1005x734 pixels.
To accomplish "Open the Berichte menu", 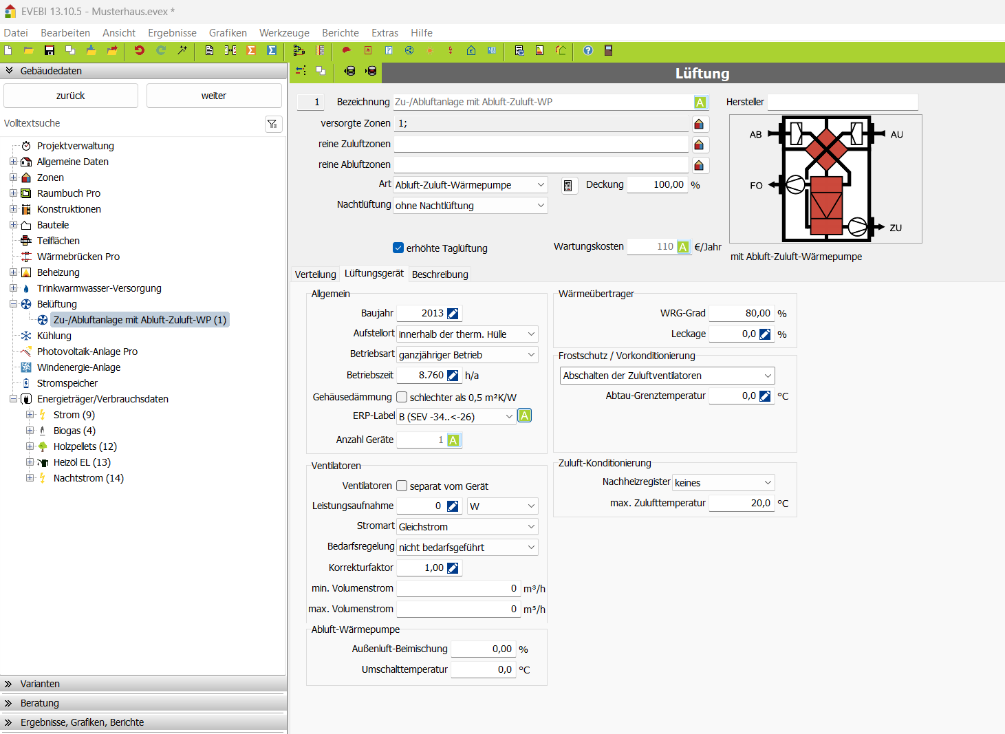I will (x=340, y=33).
